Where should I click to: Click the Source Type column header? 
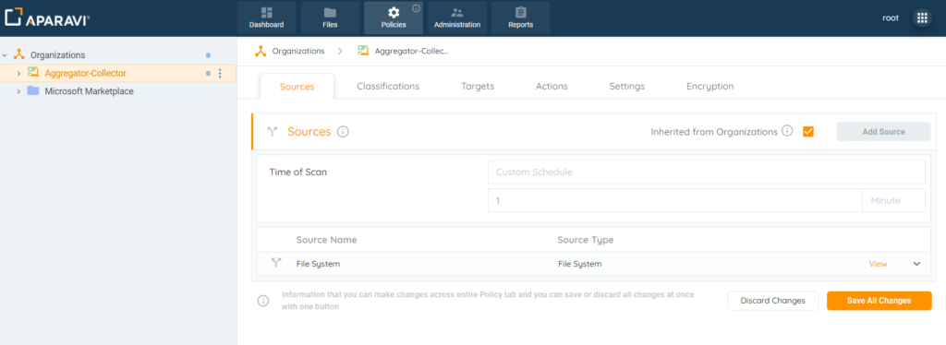click(x=585, y=240)
